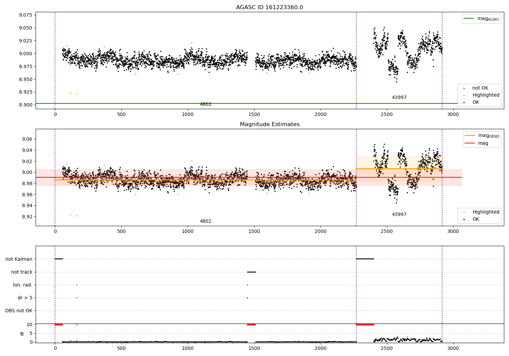Click obsid label '4802' in Magnitude Estimates plot

pyautogui.click(x=206, y=221)
